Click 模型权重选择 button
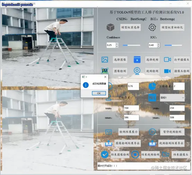 [130, 27]
